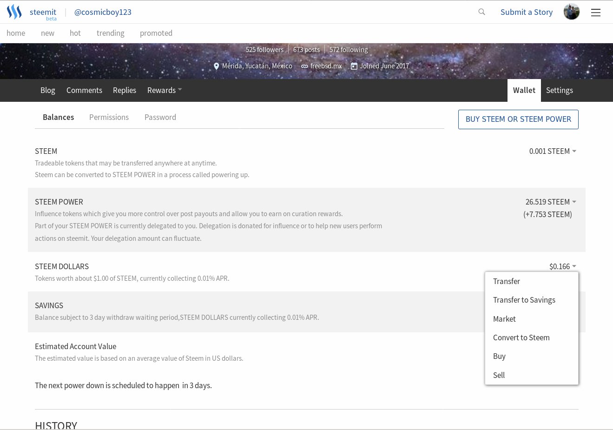Expand the 0.001 STEEM balance dropdown

pyautogui.click(x=553, y=151)
